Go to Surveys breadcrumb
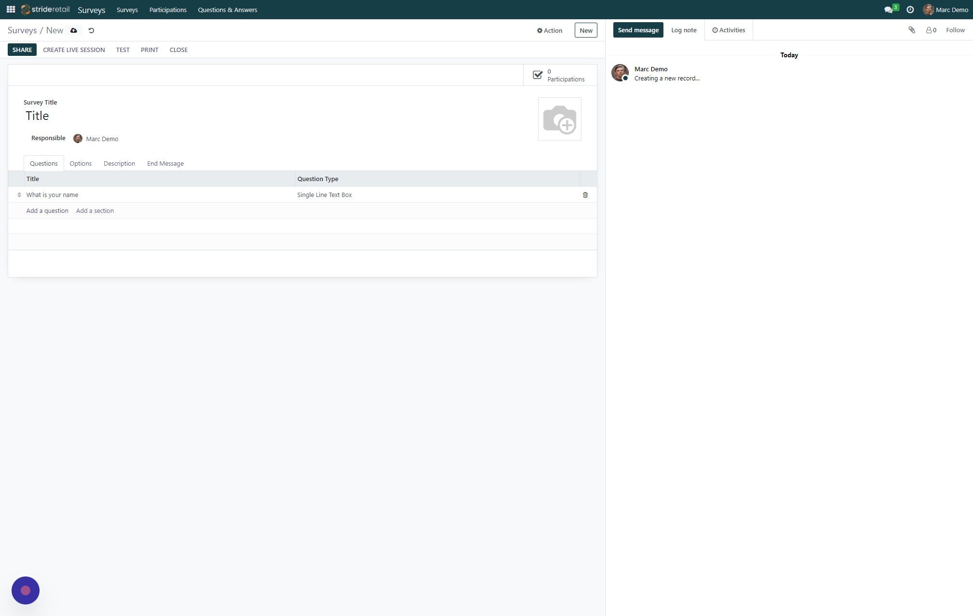 pyautogui.click(x=22, y=30)
